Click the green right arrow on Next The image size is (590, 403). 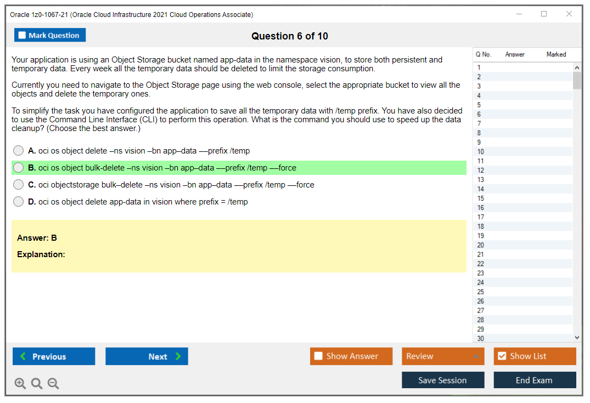[x=178, y=356]
